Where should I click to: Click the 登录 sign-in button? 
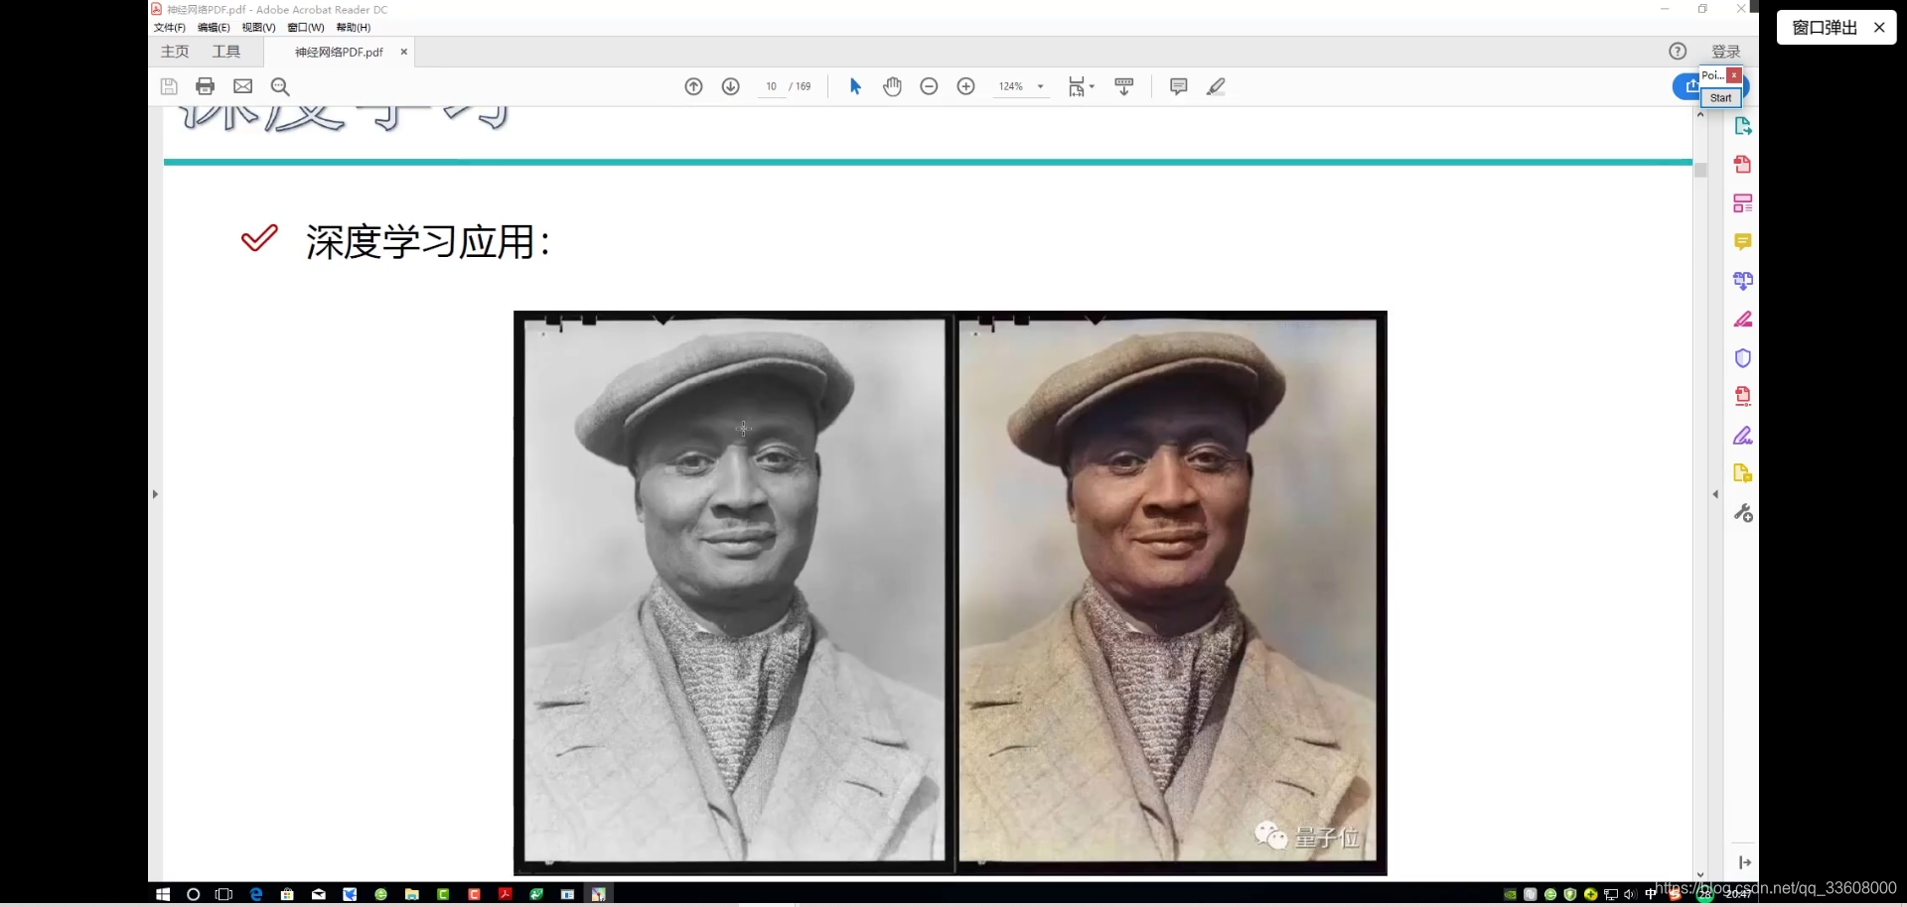point(1725,51)
